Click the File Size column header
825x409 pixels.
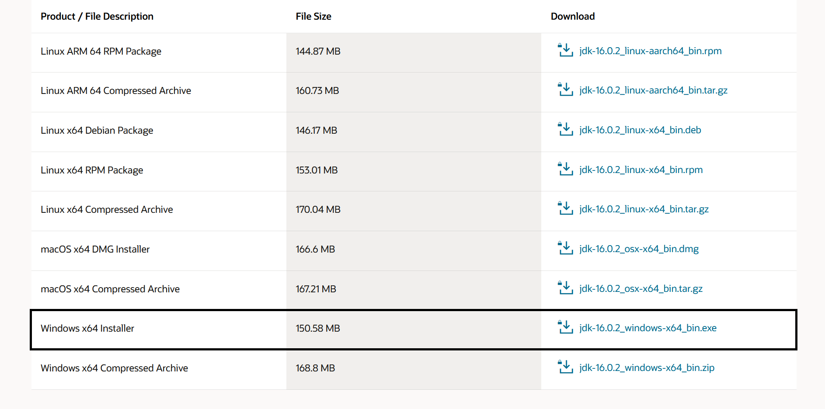pyautogui.click(x=313, y=17)
